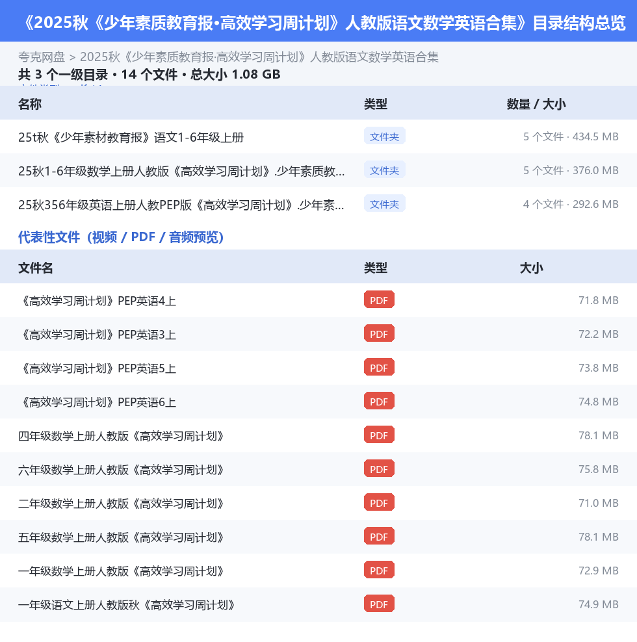The image size is (637, 642).
Task: Click the summary line 共 3 个一级目录
Action: pos(149,75)
